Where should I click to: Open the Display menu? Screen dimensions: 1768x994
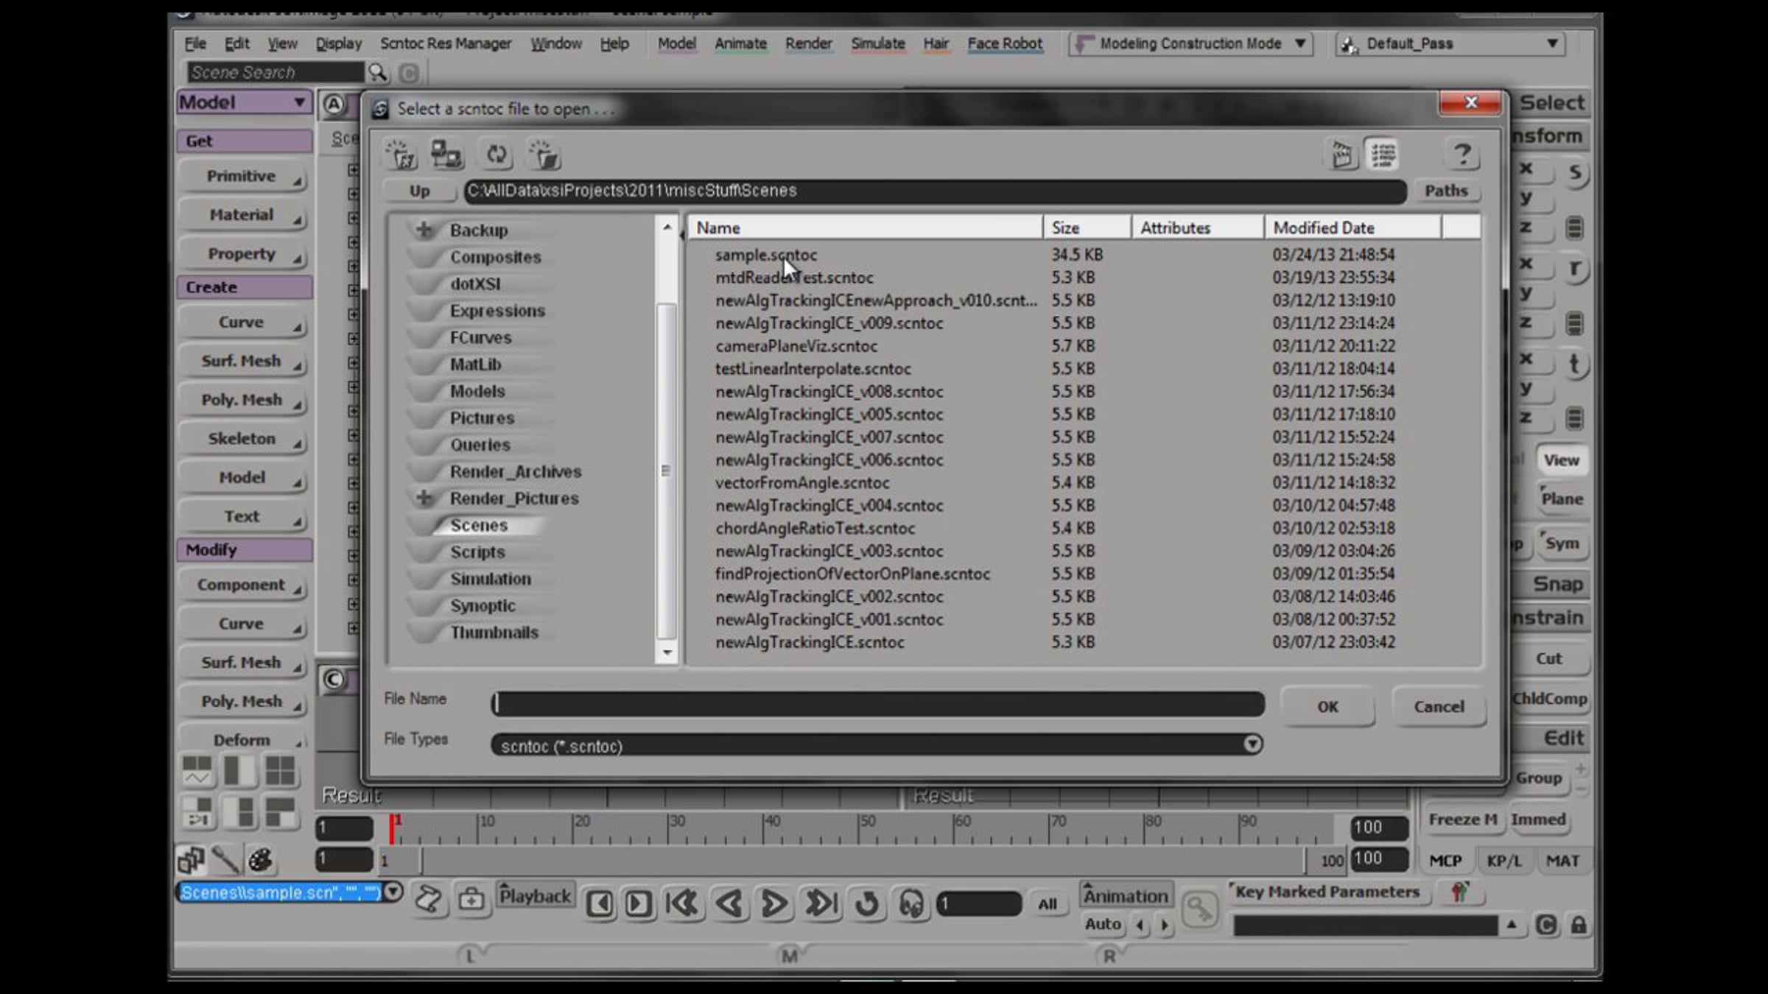(x=339, y=43)
